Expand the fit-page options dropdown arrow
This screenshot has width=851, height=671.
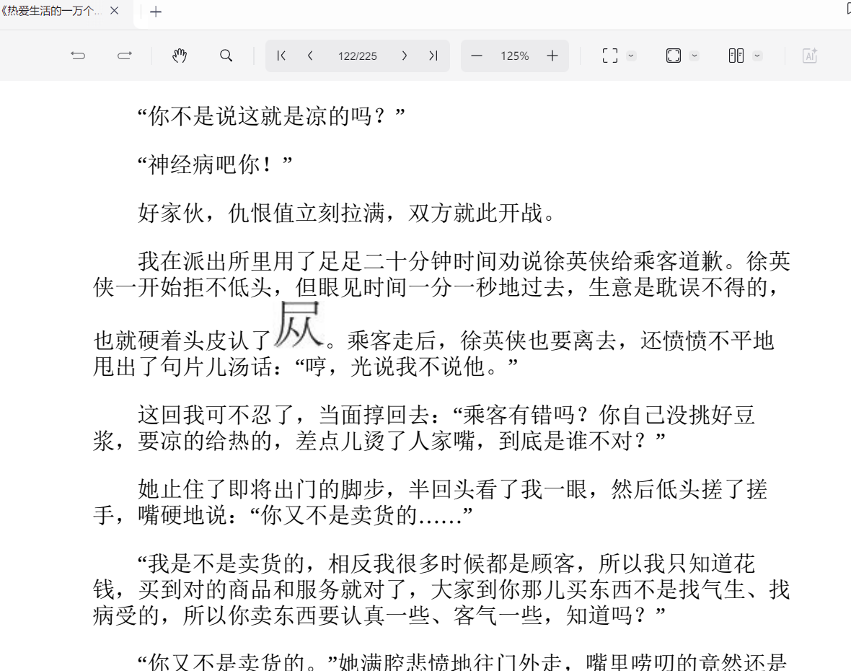(x=695, y=56)
